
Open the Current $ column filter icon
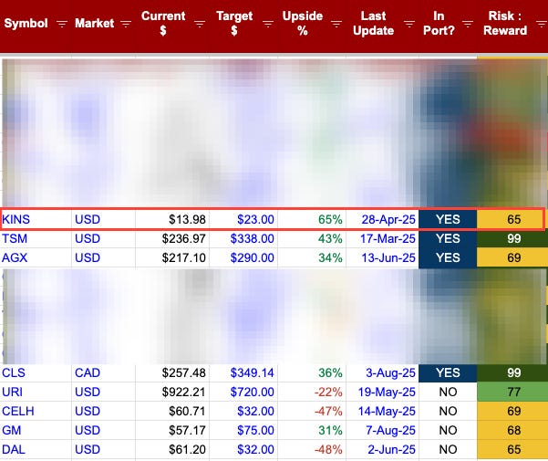point(200,24)
